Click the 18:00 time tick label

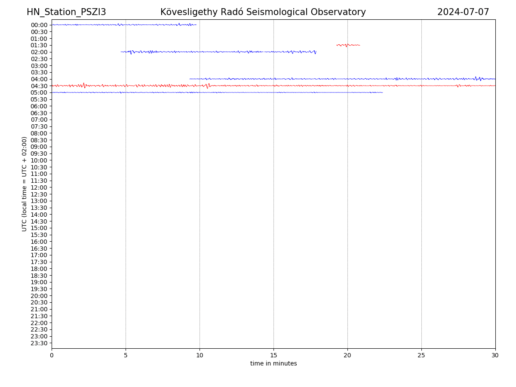pyautogui.click(x=39, y=269)
